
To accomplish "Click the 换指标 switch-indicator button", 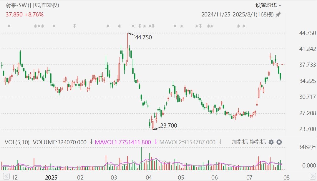I will click(258, 142).
